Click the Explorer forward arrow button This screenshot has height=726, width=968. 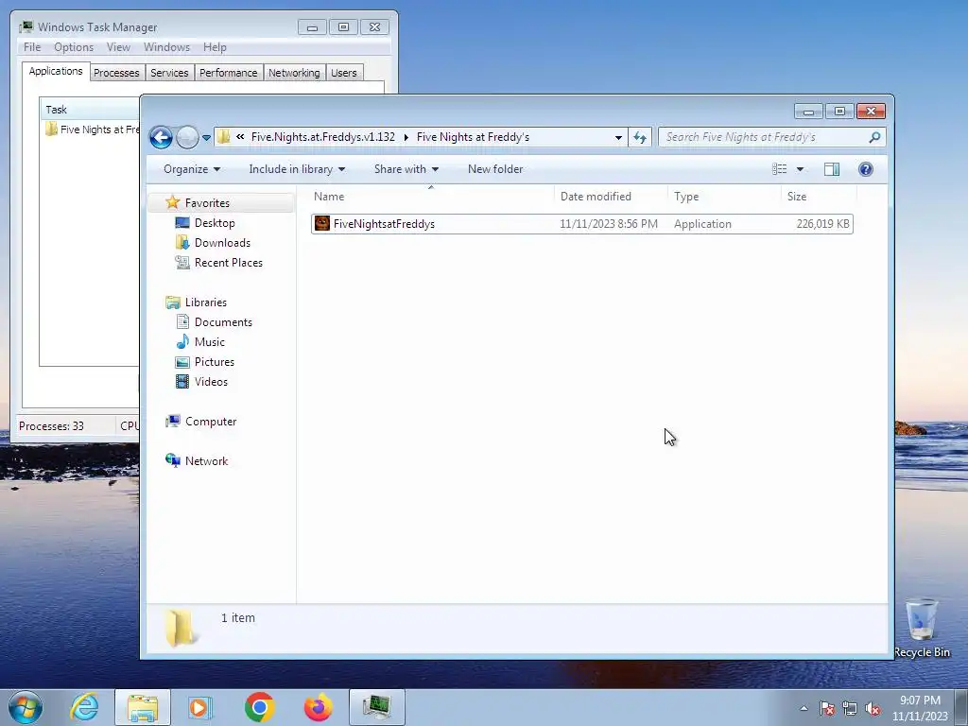pos(187,137)
